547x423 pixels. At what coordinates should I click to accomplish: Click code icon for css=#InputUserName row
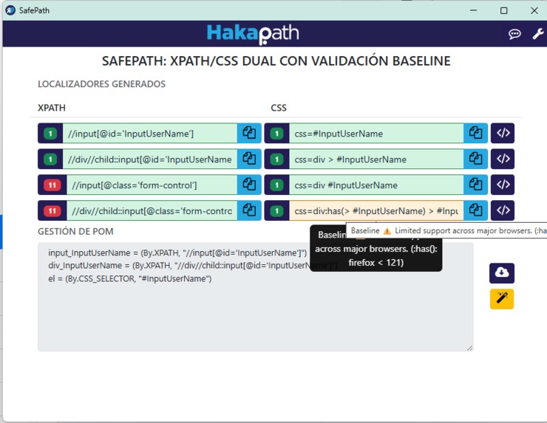point(503,133)
